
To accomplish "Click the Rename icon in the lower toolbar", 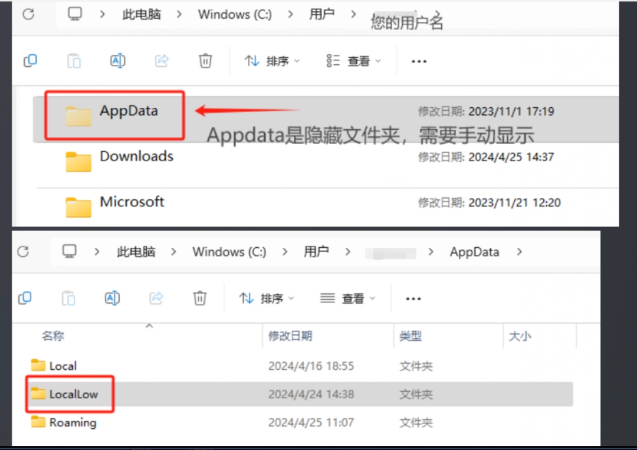I will 112,298.
